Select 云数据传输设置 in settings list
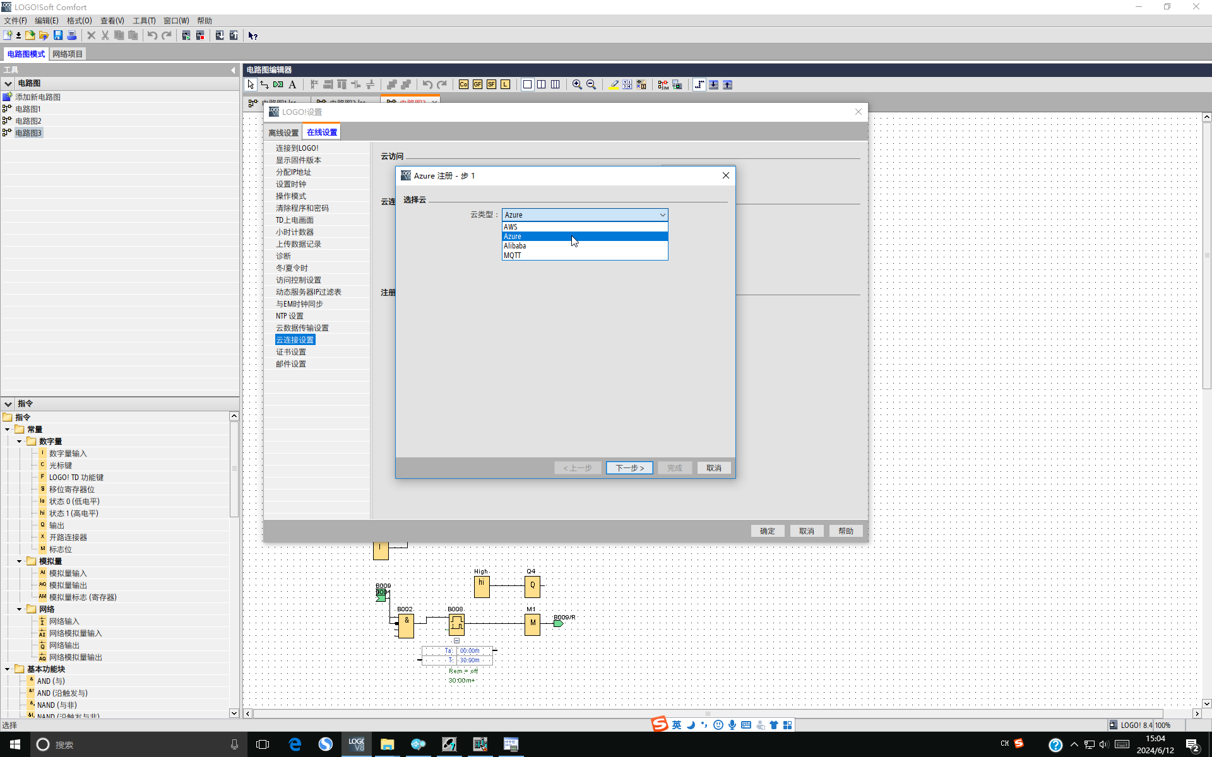 pyautogui.click(x=302, y=328)
